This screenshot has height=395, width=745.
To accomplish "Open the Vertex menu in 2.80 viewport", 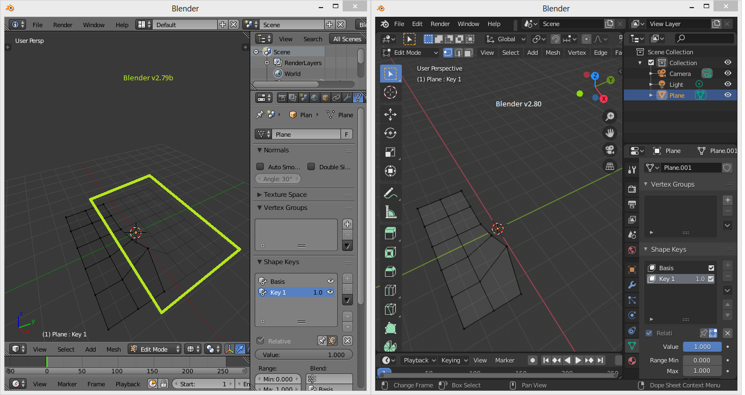I will coord(577,53).
